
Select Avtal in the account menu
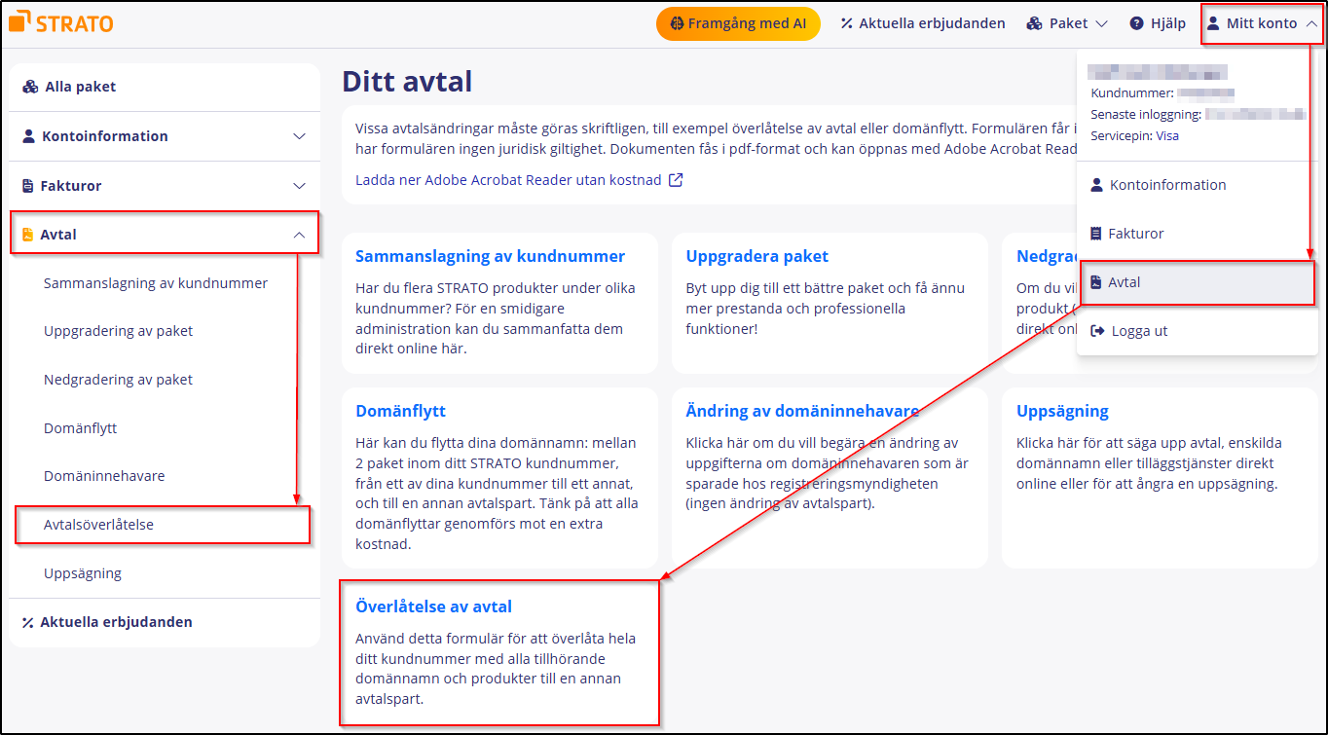[1125, 282]
